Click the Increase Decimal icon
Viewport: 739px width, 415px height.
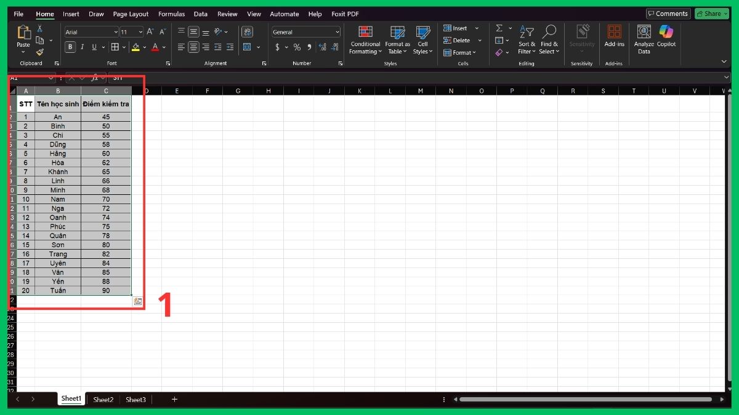pyautogui.click(x=322, y=47)
